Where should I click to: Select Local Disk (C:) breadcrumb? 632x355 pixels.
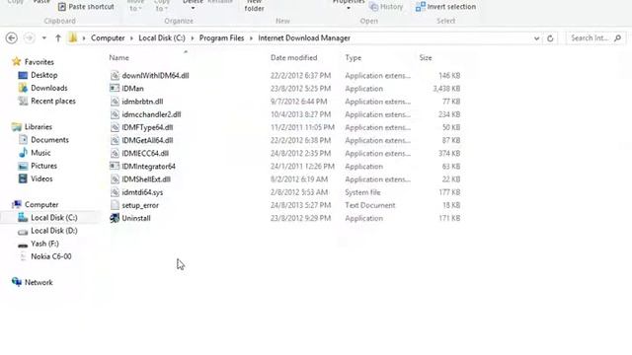click(162, 38)
